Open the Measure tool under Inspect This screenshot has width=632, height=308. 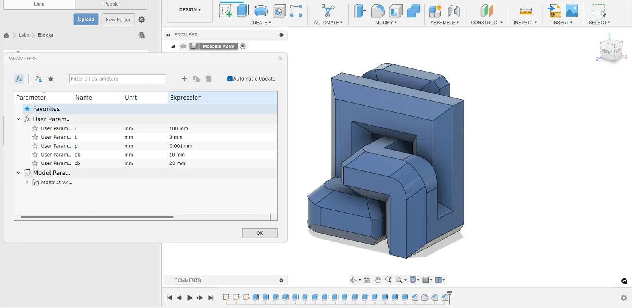pyautogui.click(x=525, y=11)
